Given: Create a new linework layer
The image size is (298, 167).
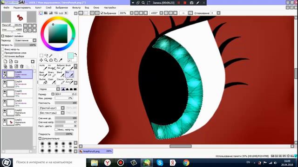Looking at the screenshot, I should pyautogui.click(x=11, y=61).
